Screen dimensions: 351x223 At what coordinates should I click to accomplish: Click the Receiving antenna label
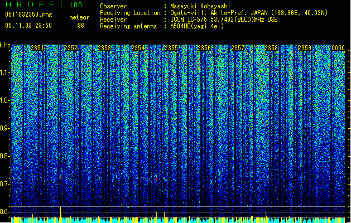point(128,26)
